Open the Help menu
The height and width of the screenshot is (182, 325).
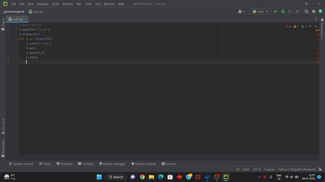[121, 4]
